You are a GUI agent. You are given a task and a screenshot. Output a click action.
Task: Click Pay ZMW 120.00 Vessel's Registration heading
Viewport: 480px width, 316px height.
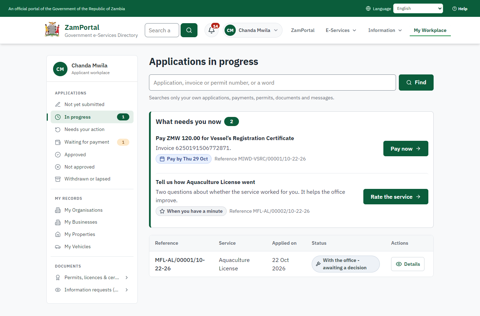[x=225, y=138]
